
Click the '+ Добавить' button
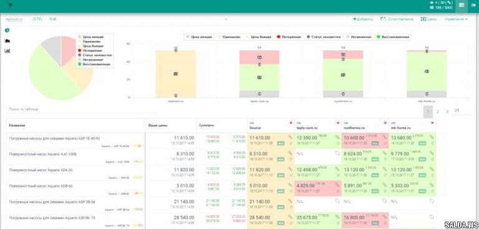coord(362,19)
